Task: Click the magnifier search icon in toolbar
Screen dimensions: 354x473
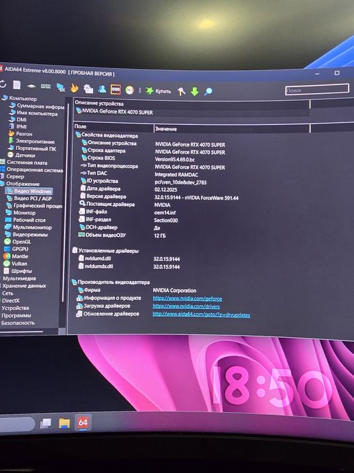Action: pyautogui.click(x=208, y=92)
